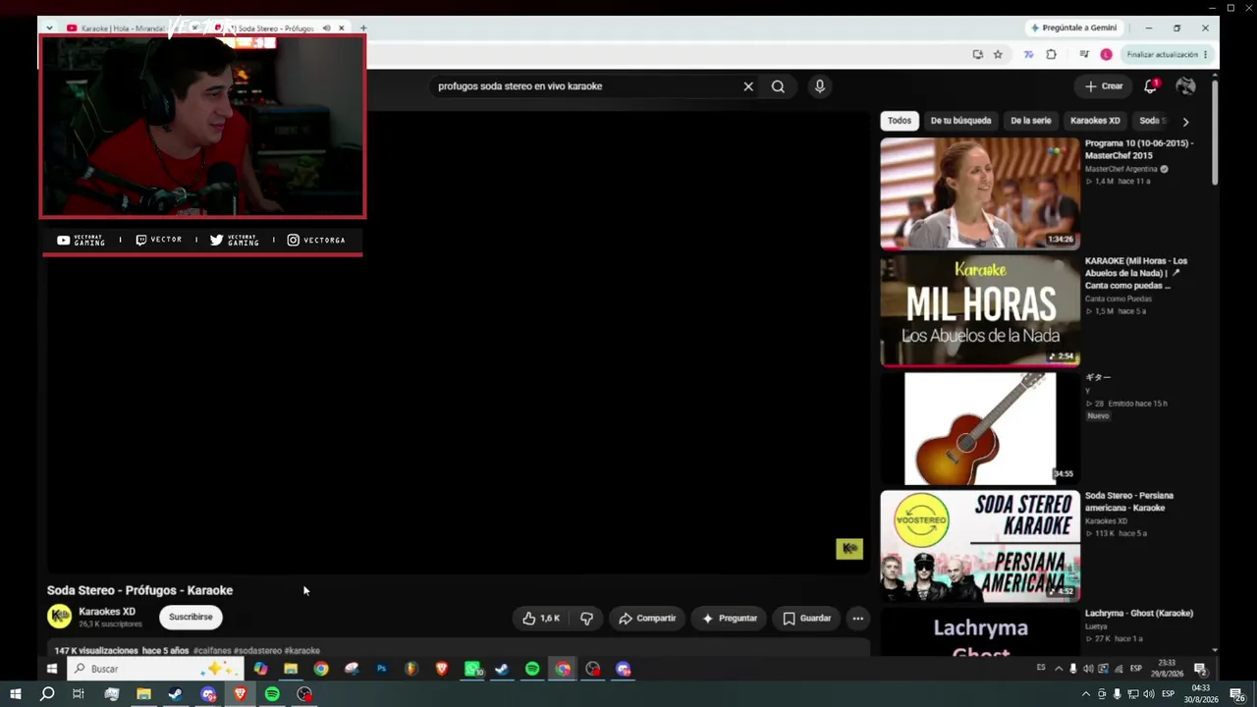Open the Lachryma Ghost karaoke thumbnail
Screen dimensions: 1257x707
[980, 632]
